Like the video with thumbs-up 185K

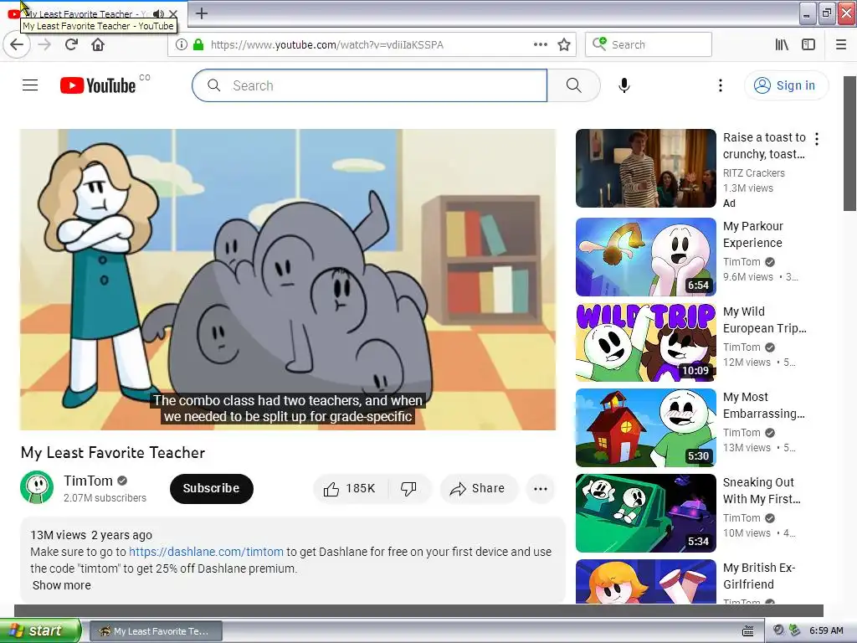351,488
